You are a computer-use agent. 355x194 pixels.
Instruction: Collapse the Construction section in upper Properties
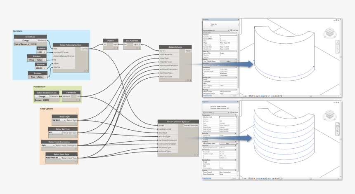point(237,33)
